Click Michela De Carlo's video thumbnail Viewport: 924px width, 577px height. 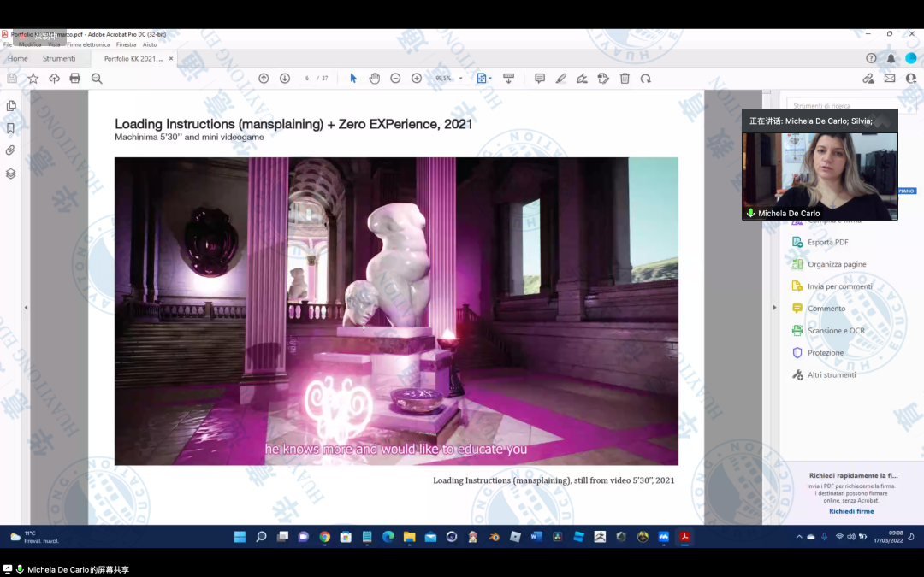[820, 176]
